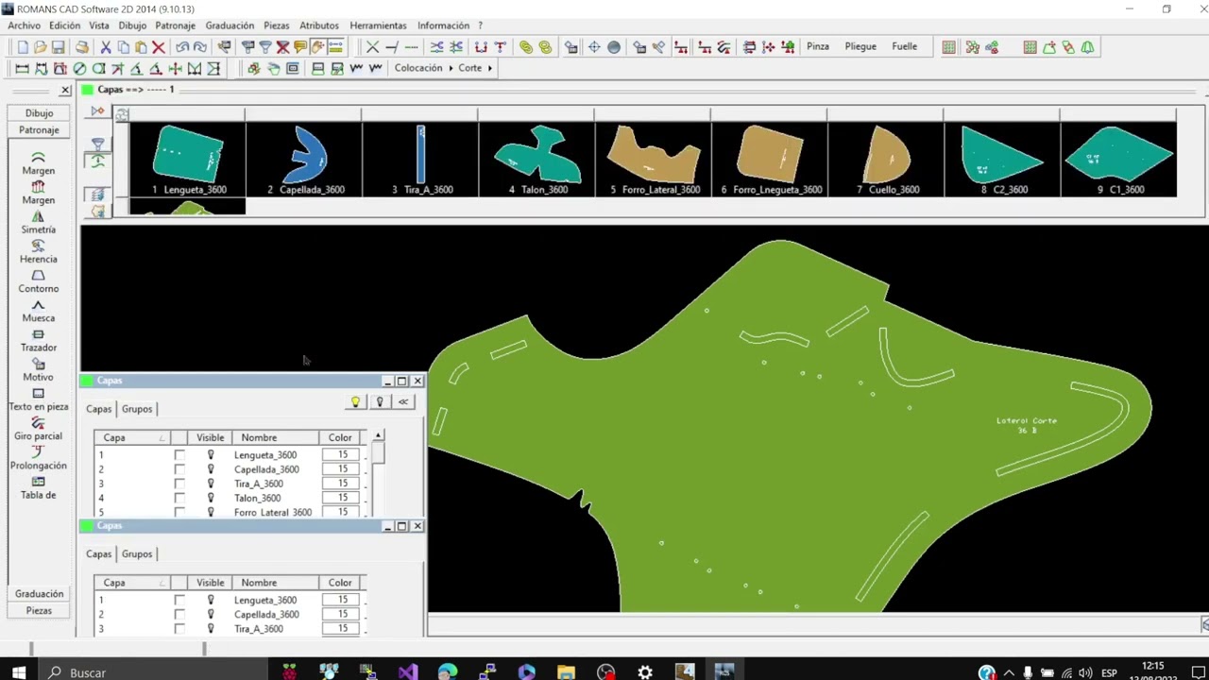Open the Graduación menu in menu bar

(230, 25)
